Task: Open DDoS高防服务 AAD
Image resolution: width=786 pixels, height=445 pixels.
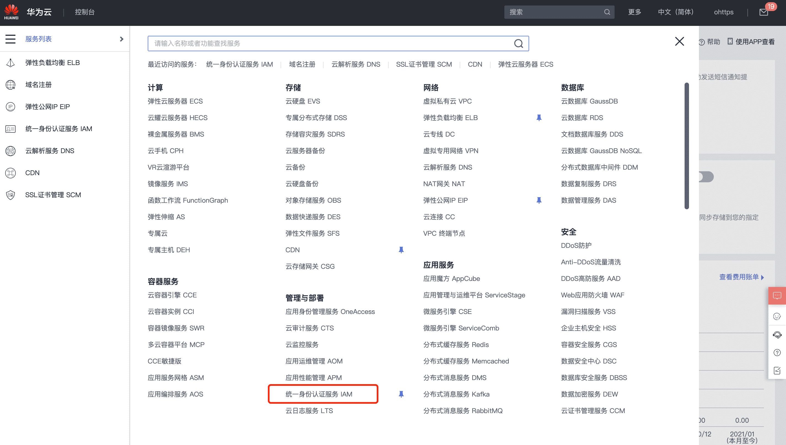Action: tap(591, 278)
